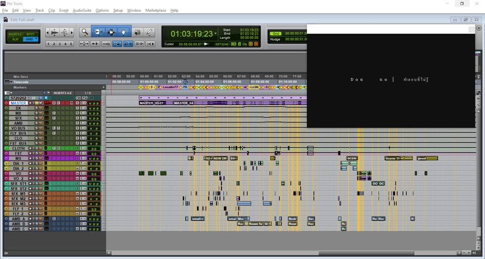Select the Trim tool
The image size is (485, 259).
(x=99, y=32)
